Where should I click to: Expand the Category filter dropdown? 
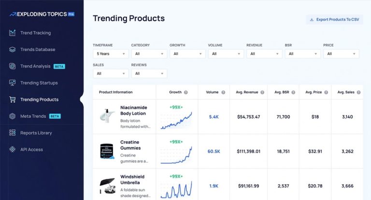point(149,54)
